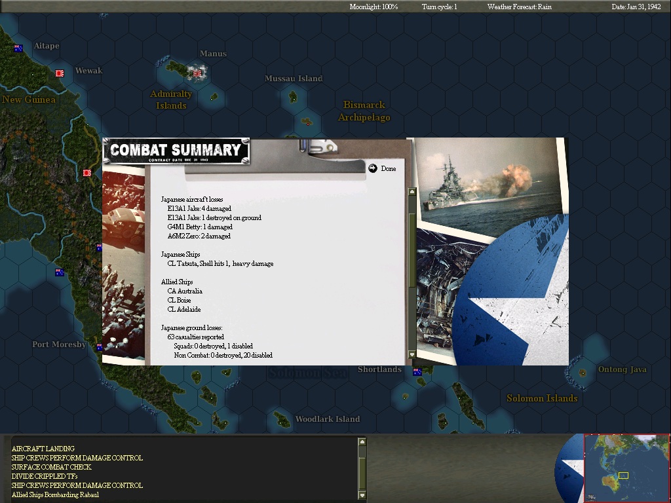Image resolution: width=671 pixels, height=503 pixels.
Task: Click '63 casualties reported' line
Action: tap(195, 337)
